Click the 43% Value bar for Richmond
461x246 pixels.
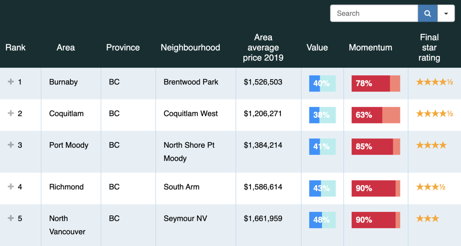pos(322,188)
